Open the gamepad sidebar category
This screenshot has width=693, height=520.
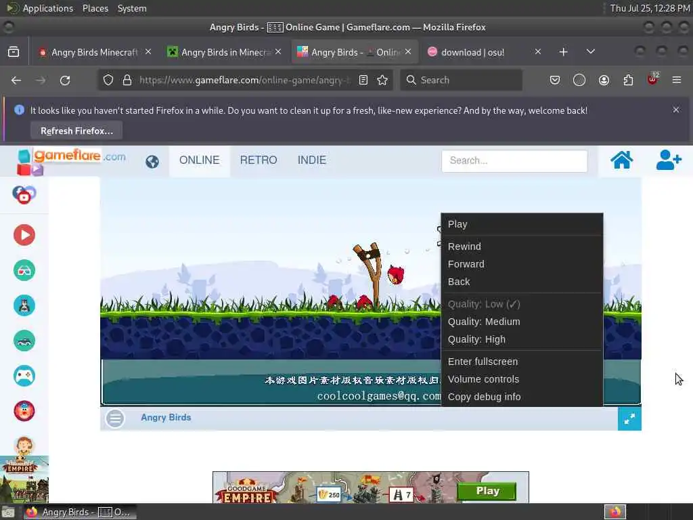pyautogui.click(x=24, y=376)
